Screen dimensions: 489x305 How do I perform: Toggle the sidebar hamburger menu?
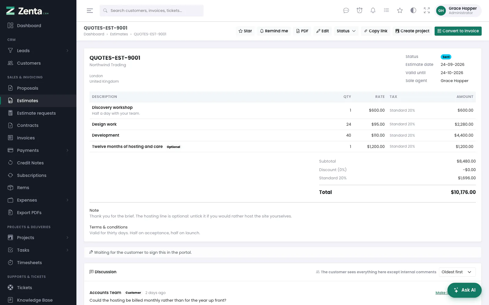(90, 11)
